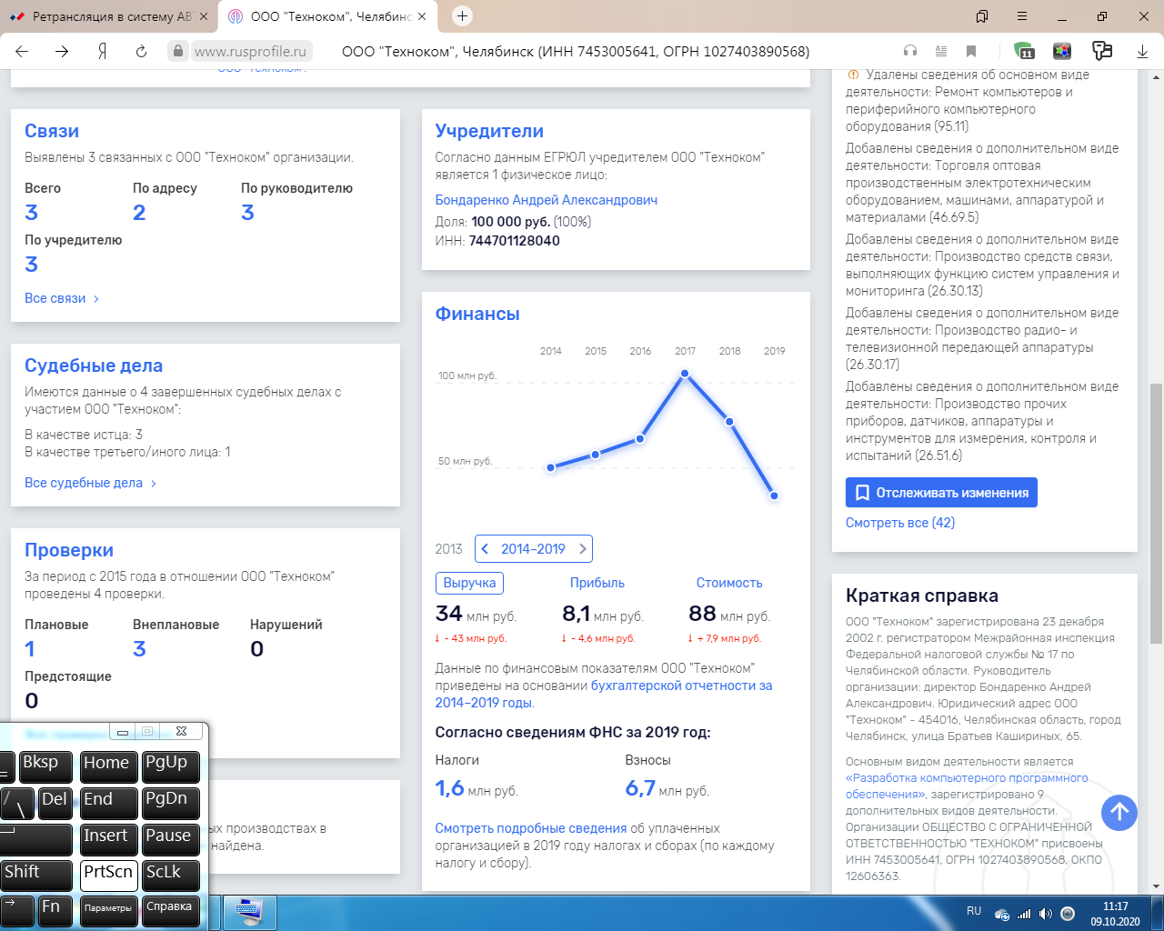Open downloads with the arrow icon

point(1142,52)
